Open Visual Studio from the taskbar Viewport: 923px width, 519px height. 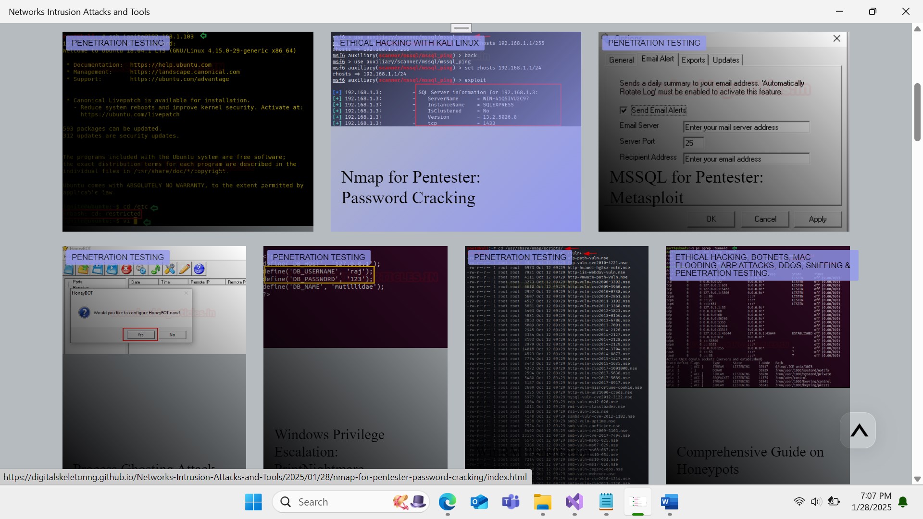coord(574,502)
